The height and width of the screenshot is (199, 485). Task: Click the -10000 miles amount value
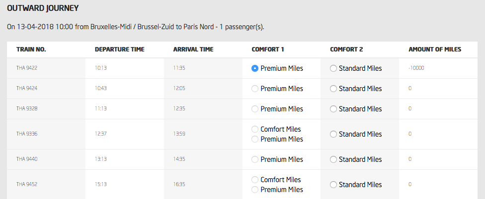coord(416,68)
